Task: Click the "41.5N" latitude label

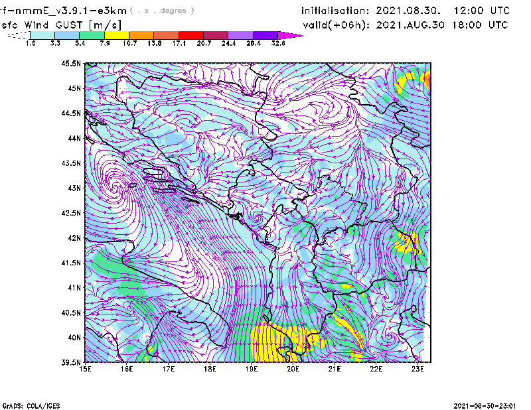Action: coord(71,263)
